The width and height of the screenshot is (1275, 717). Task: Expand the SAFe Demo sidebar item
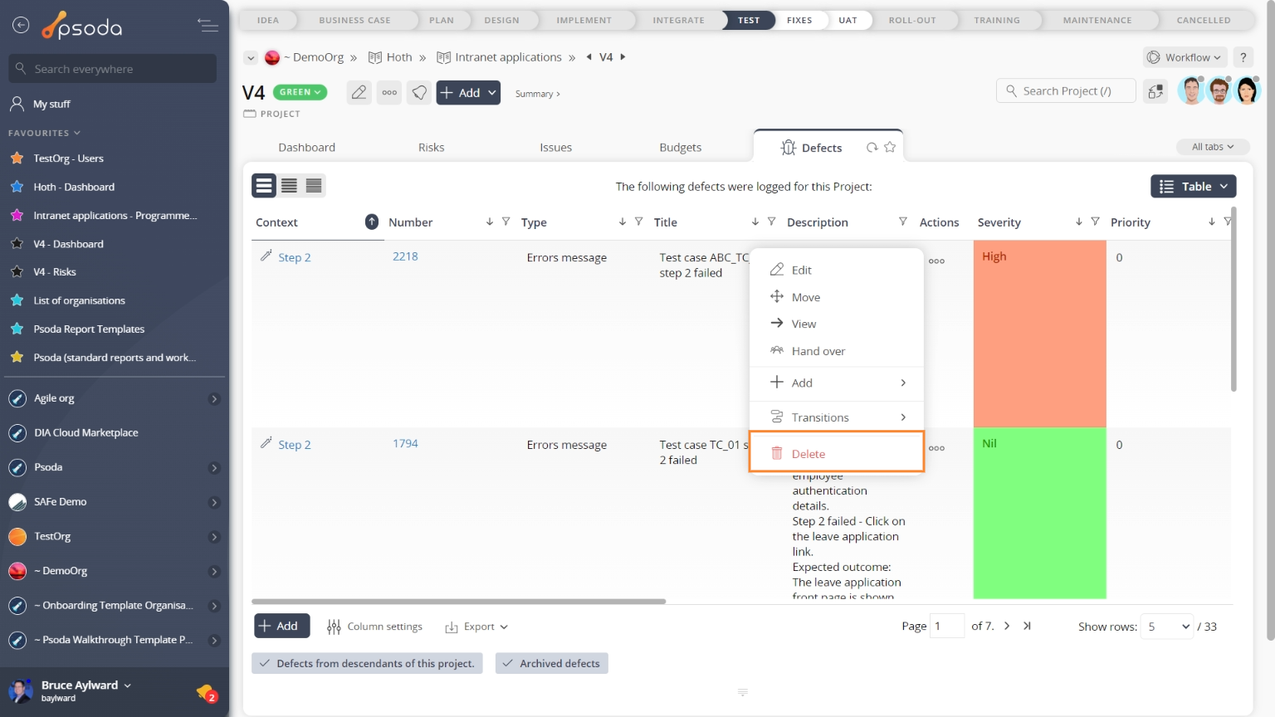click(214, 502)
